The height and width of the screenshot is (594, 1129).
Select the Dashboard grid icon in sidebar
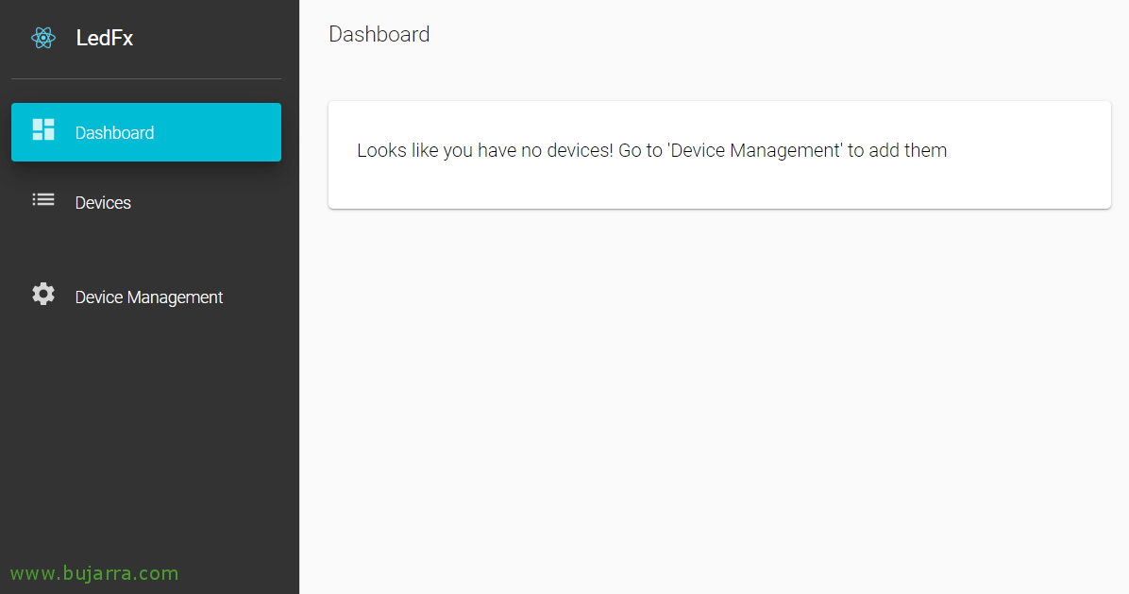43,130
